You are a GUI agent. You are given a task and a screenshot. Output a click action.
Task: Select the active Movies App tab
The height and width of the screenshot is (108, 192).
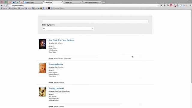click(53, 2)
